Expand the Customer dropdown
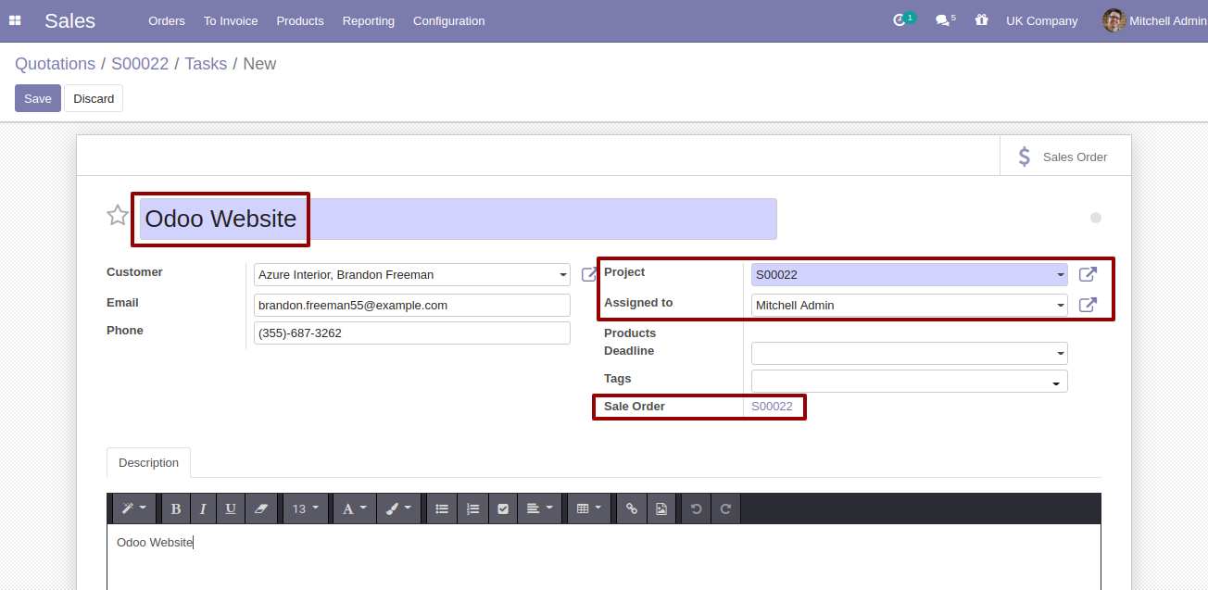The width and height of the screenshot is (1208, 590). click(x=563, y=275)
